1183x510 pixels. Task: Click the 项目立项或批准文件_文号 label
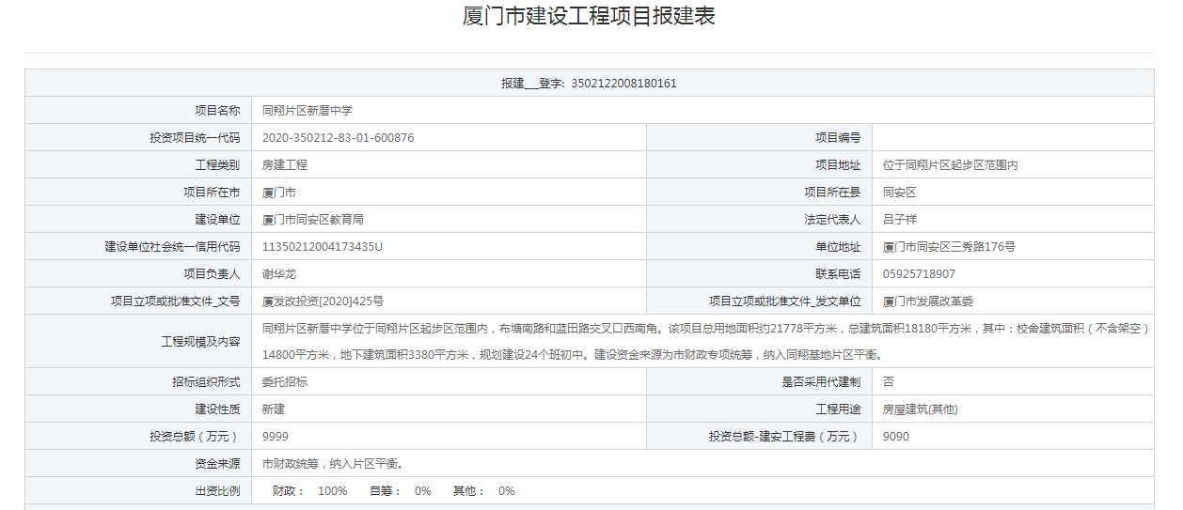[x=175, y=301]
